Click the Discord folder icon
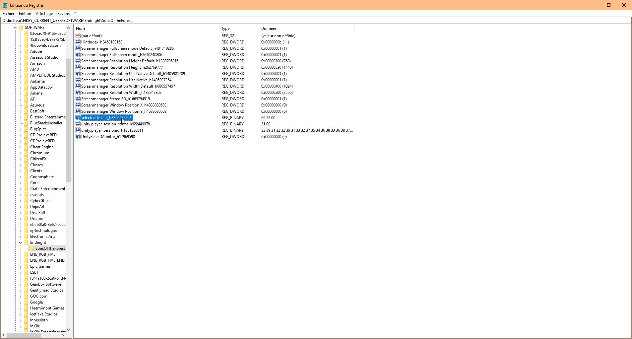Viewport: 632px width, 339px height. coord(26,218)
